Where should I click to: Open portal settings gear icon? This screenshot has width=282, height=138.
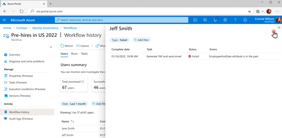(225, 20)
